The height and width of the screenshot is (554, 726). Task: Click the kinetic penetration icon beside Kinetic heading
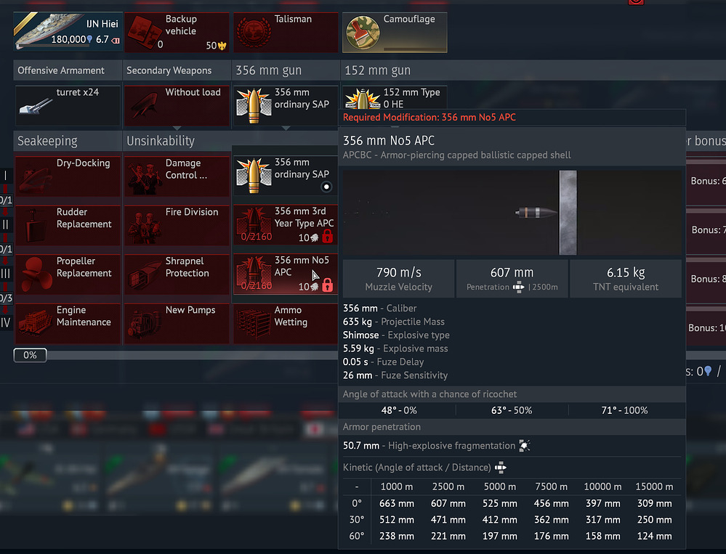pos(501,468)
